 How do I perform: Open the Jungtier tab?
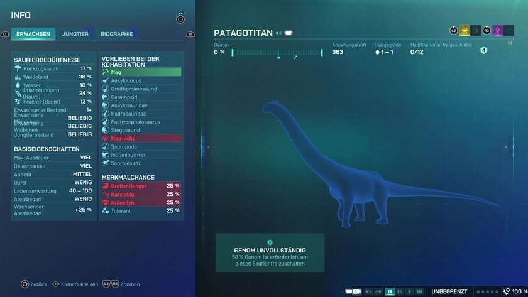pos(75,34)
